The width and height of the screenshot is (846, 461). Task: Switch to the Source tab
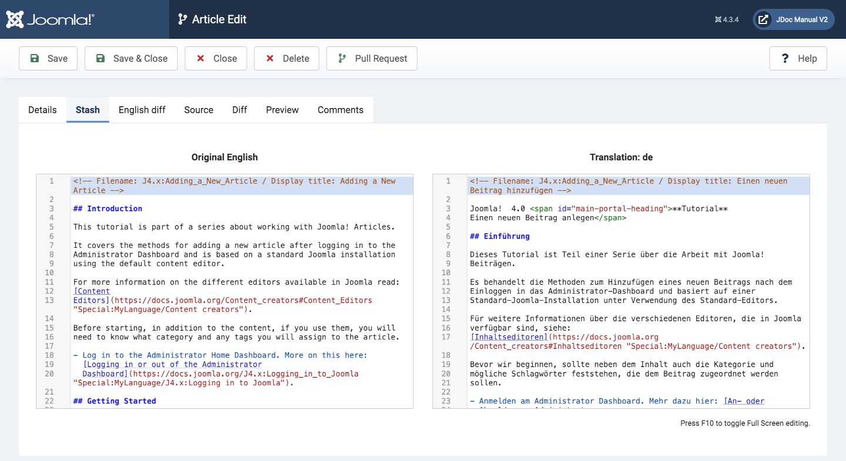point(199,110)
